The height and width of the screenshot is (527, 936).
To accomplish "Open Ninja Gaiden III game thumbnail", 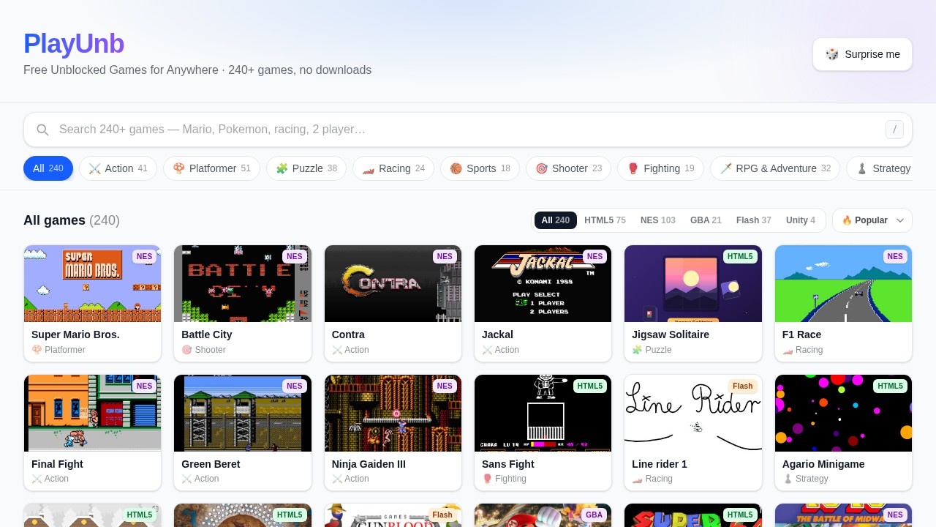I will tap(393, 414).
